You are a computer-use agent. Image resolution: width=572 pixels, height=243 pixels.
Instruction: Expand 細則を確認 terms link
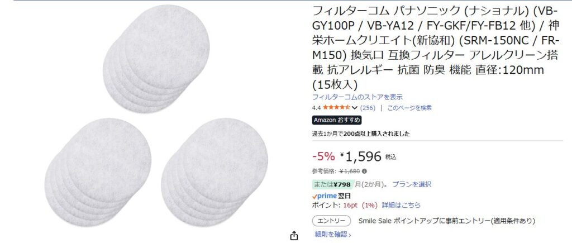point(333,234)
